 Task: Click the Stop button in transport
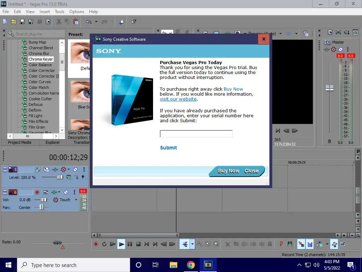138,244
